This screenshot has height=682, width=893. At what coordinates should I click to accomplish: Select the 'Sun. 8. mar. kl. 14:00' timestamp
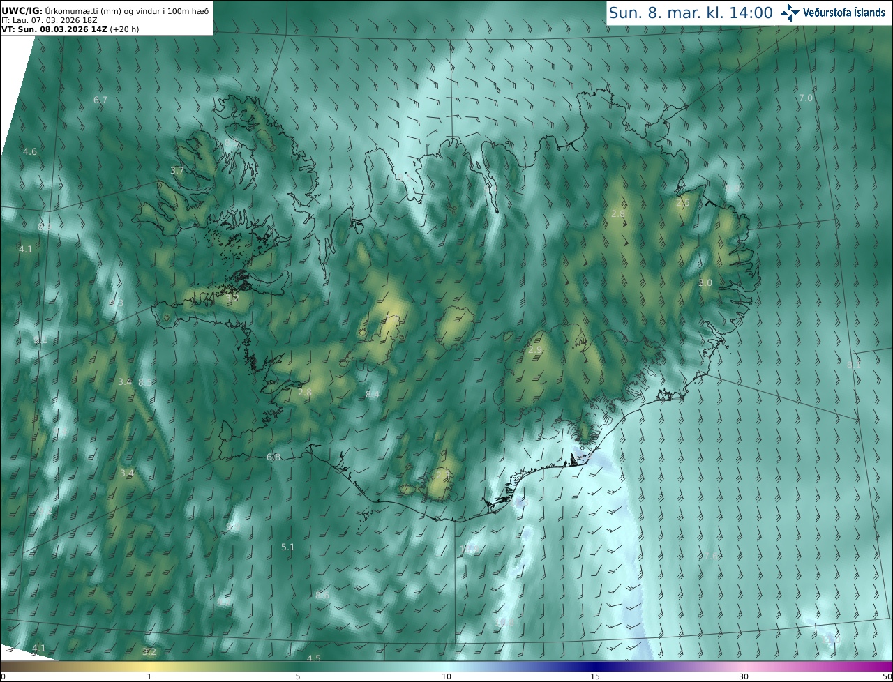click(x=691, y=13)
